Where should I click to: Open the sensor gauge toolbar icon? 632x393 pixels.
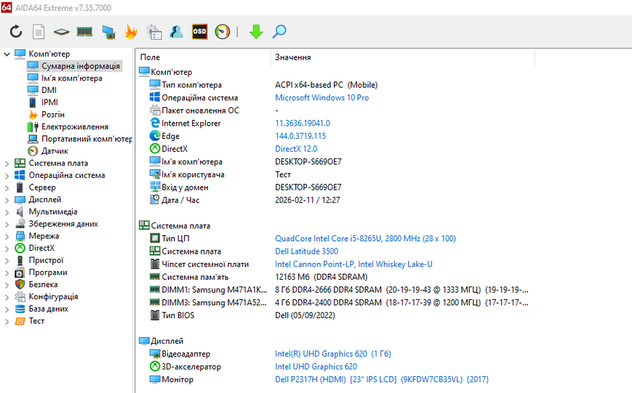pos(222,31)
